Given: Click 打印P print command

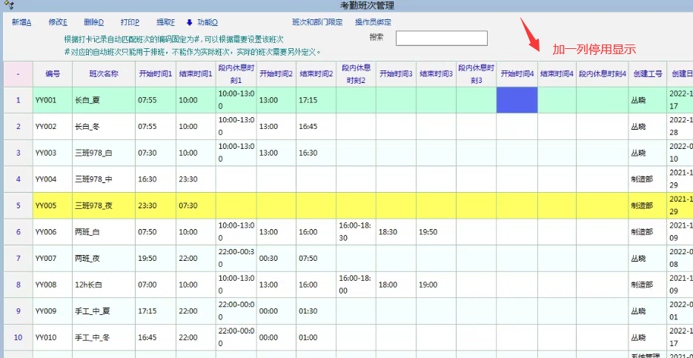Looking at the screenshot, I should click(130, 22).
